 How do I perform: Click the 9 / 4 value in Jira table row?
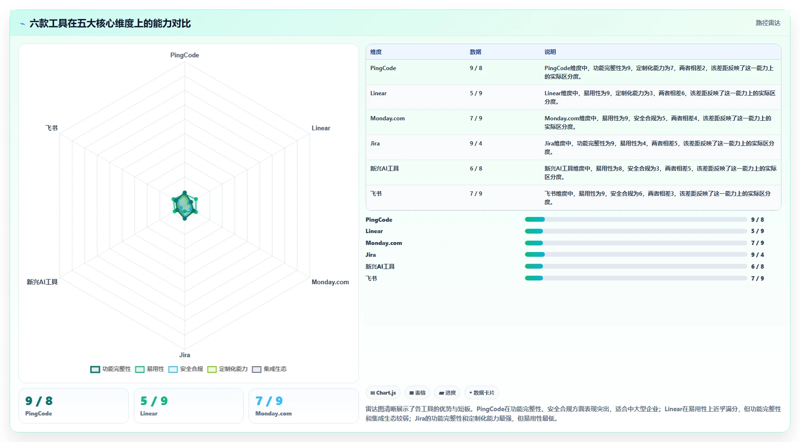point(476,144)
